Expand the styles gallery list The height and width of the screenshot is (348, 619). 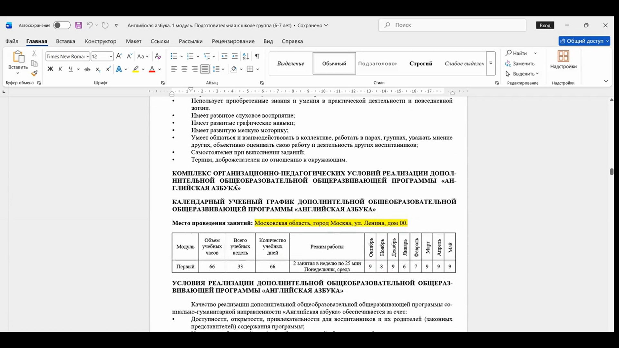point(491,63)
